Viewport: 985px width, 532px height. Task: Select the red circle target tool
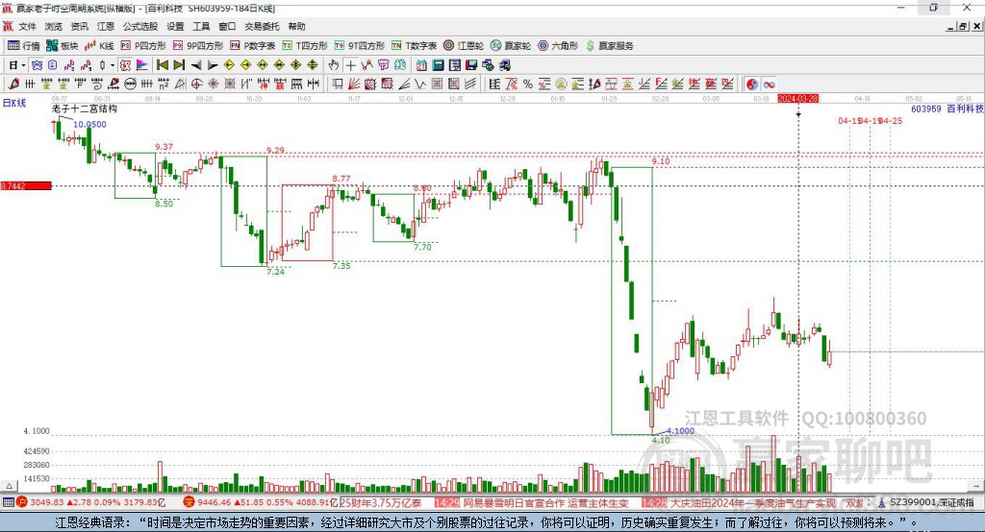click(x=196, y=84)
